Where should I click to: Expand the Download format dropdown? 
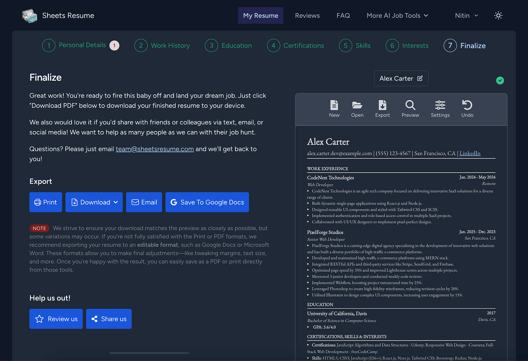tap(94, 202)
